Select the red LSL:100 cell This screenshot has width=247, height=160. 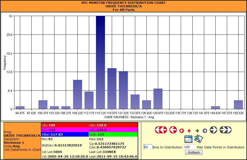tap(65, 125)
